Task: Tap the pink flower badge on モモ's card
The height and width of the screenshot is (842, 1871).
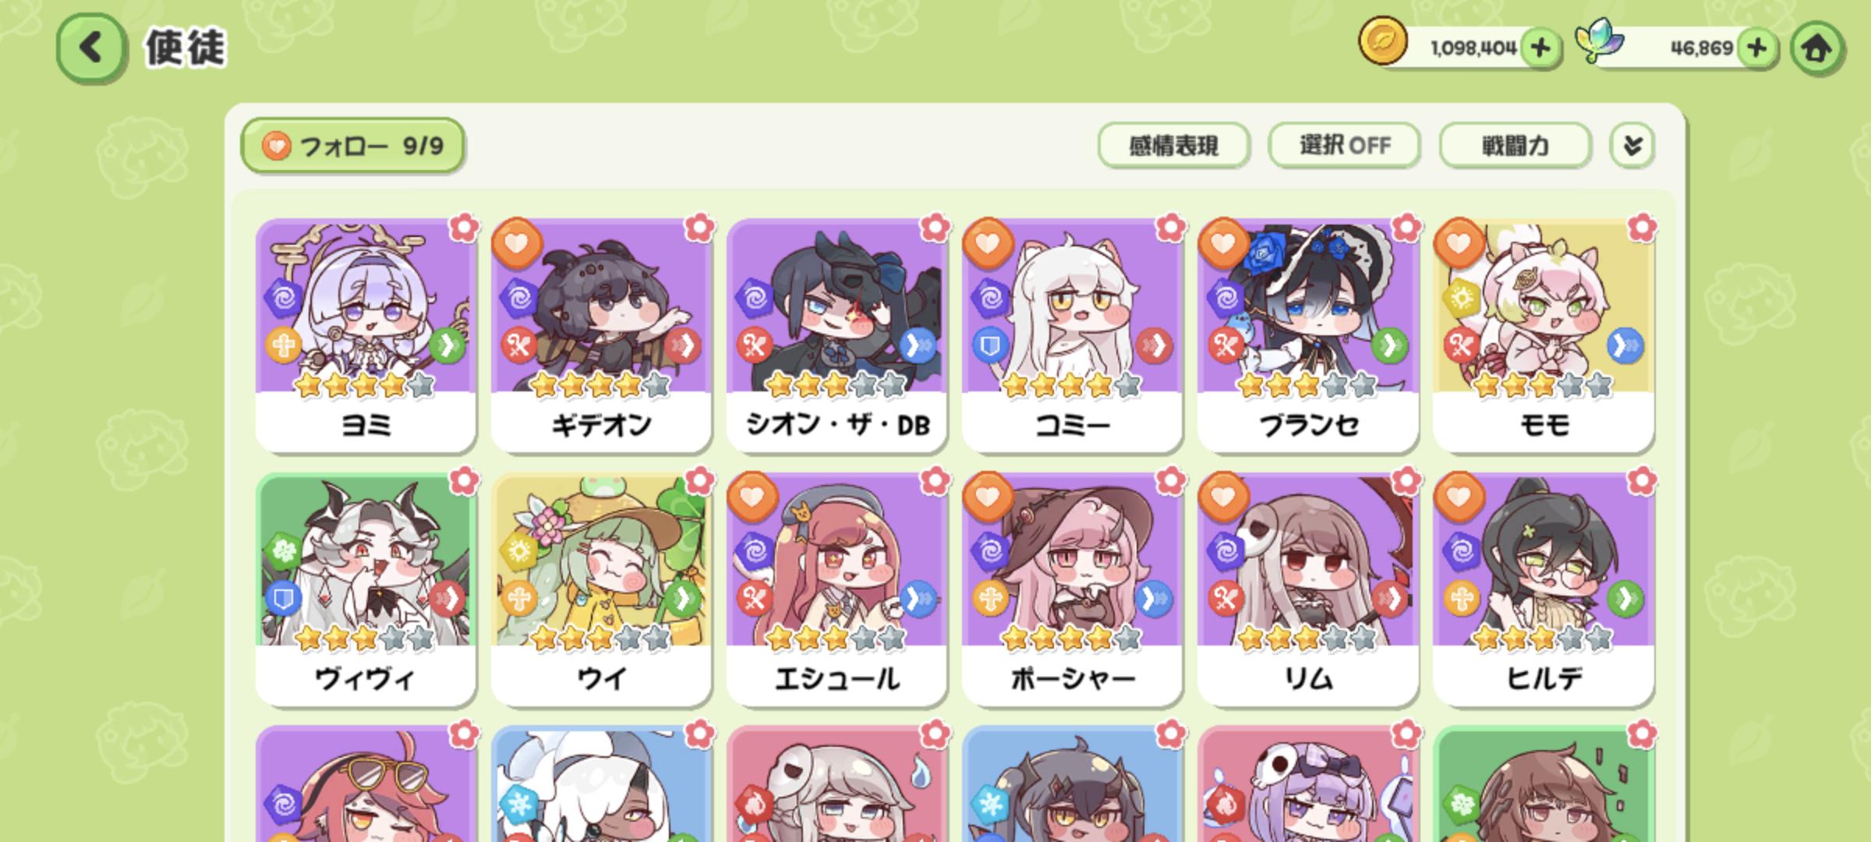Action: [1641, 228]
